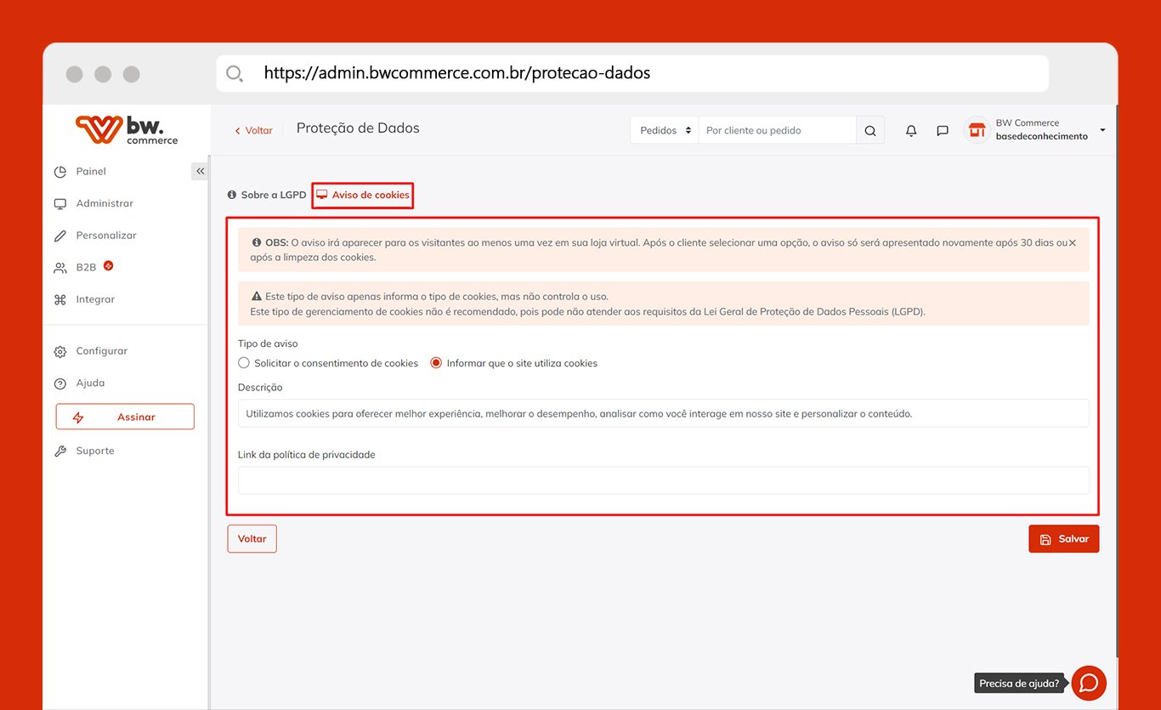Screen dimensions: 1161x710
Task: Collapse the sidebar with double-chevron icon
Action: (x=200, y=171)
